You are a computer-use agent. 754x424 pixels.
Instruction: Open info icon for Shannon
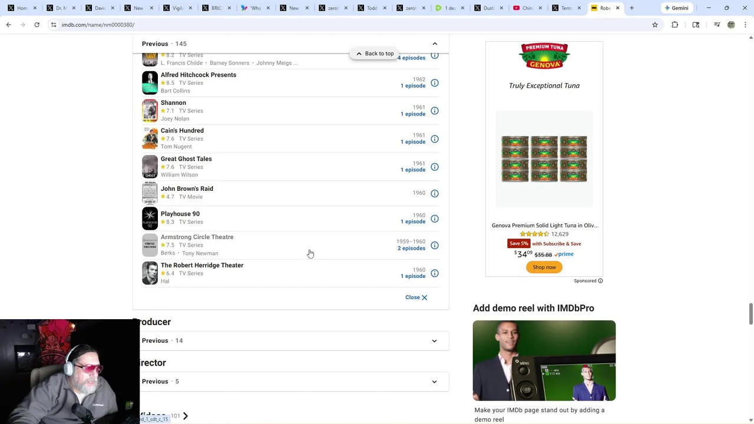[x=435, y=111]
